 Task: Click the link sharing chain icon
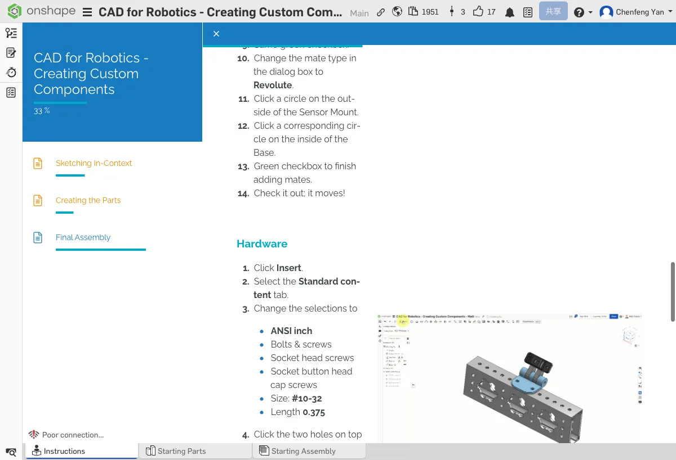(x=381, y=12)
